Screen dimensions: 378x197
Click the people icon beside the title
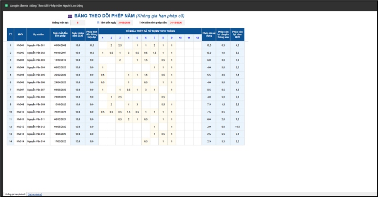point(70,16)
